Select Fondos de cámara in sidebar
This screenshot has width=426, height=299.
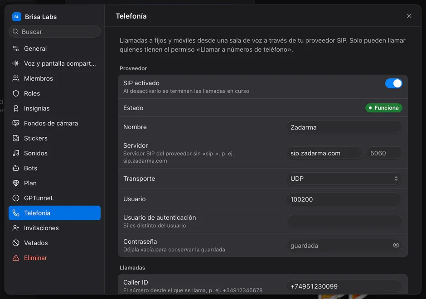tap(54, 123)
